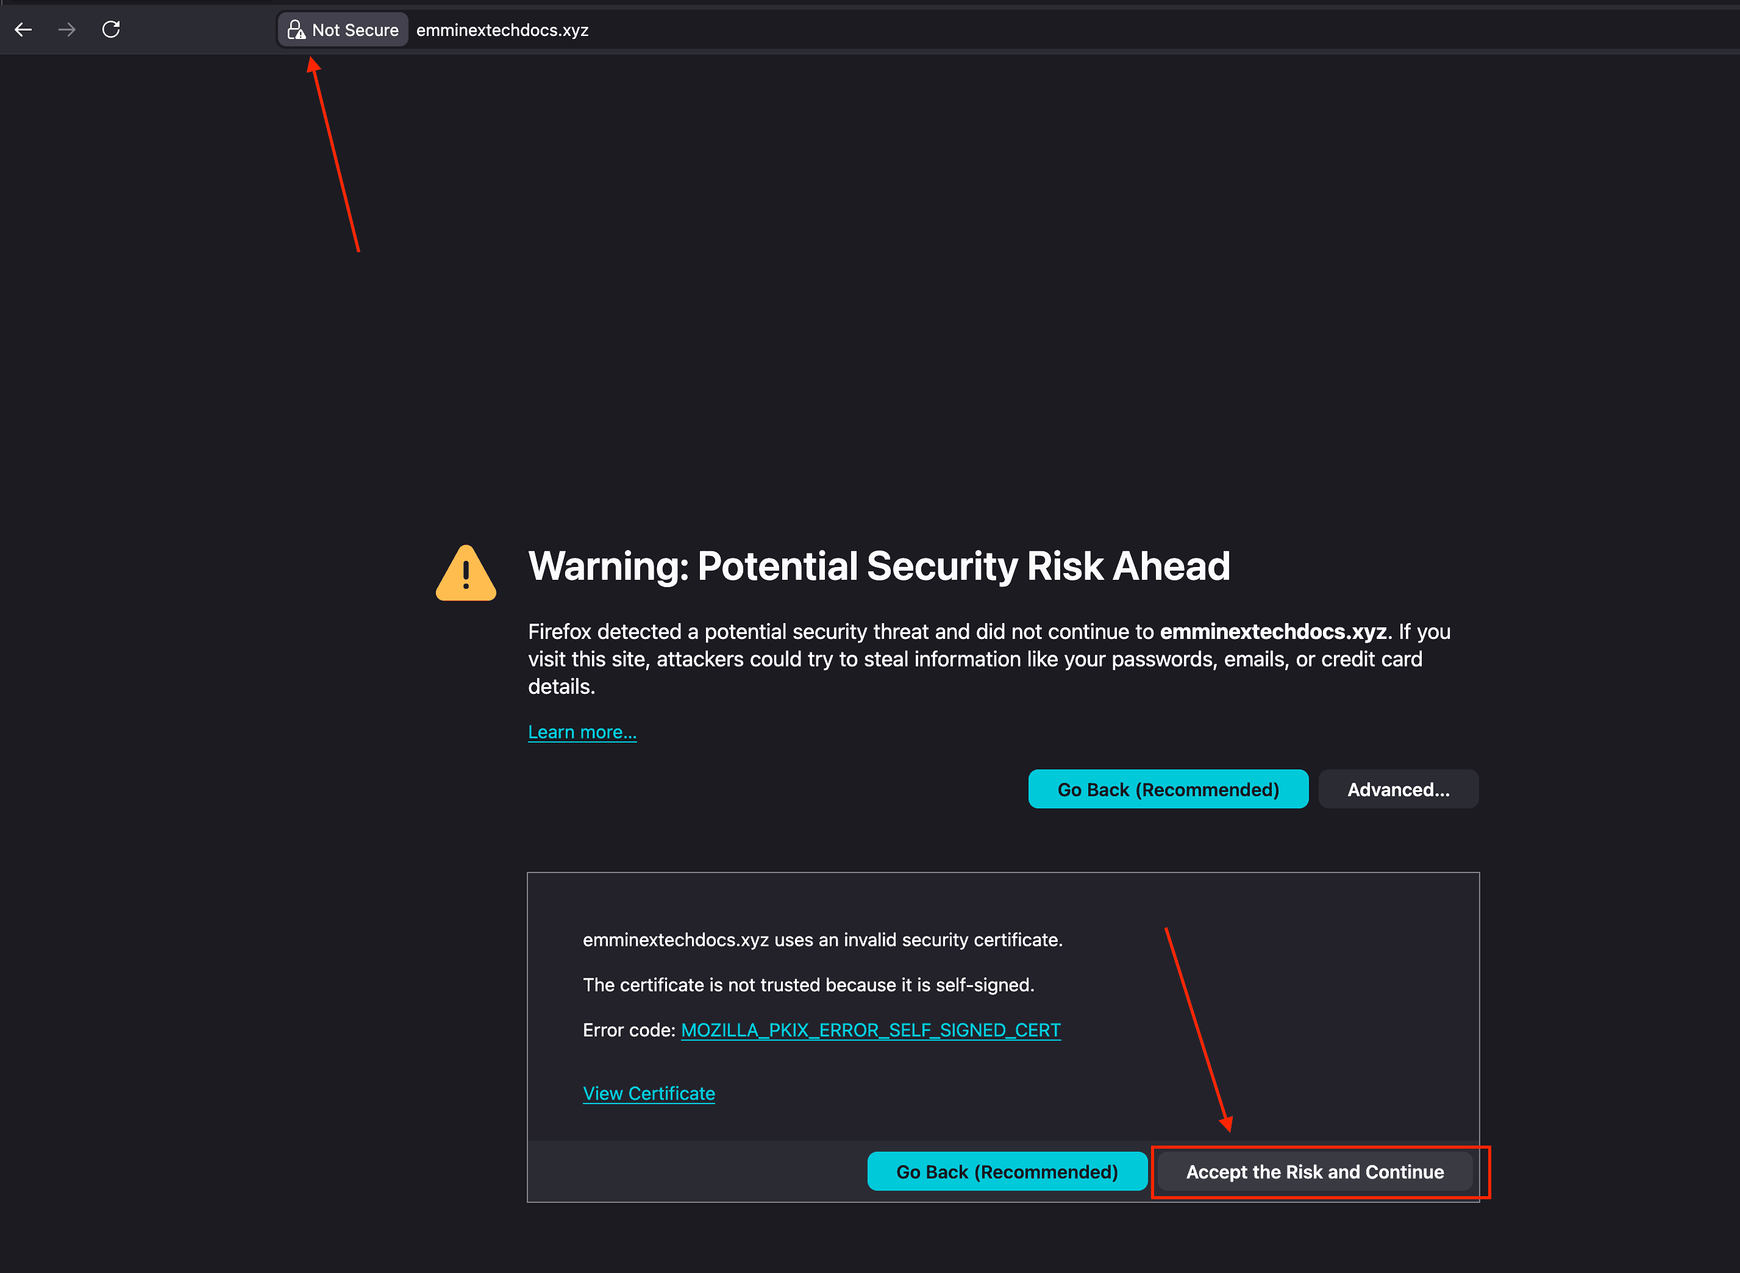Click the Not Secure text label
The height and width of the screenshot is (1273, 1740).
355,29
